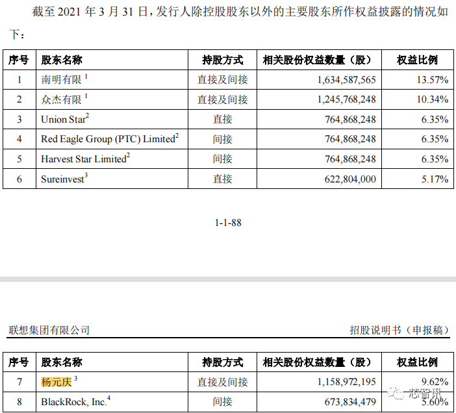Click the share count 622,804,000
Screen dimensions: 456x413
tap(350, 179)
